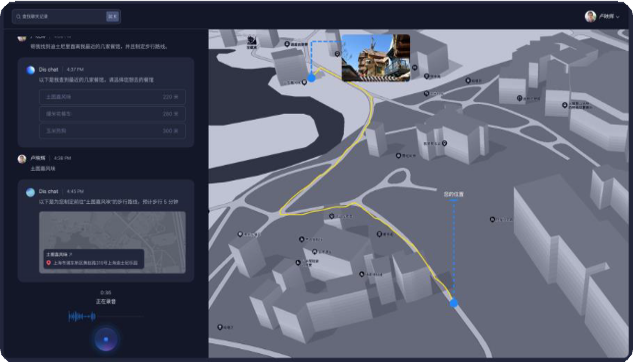
Task: Click the magnifier icon in search box
Action: [x=18, y=17]
